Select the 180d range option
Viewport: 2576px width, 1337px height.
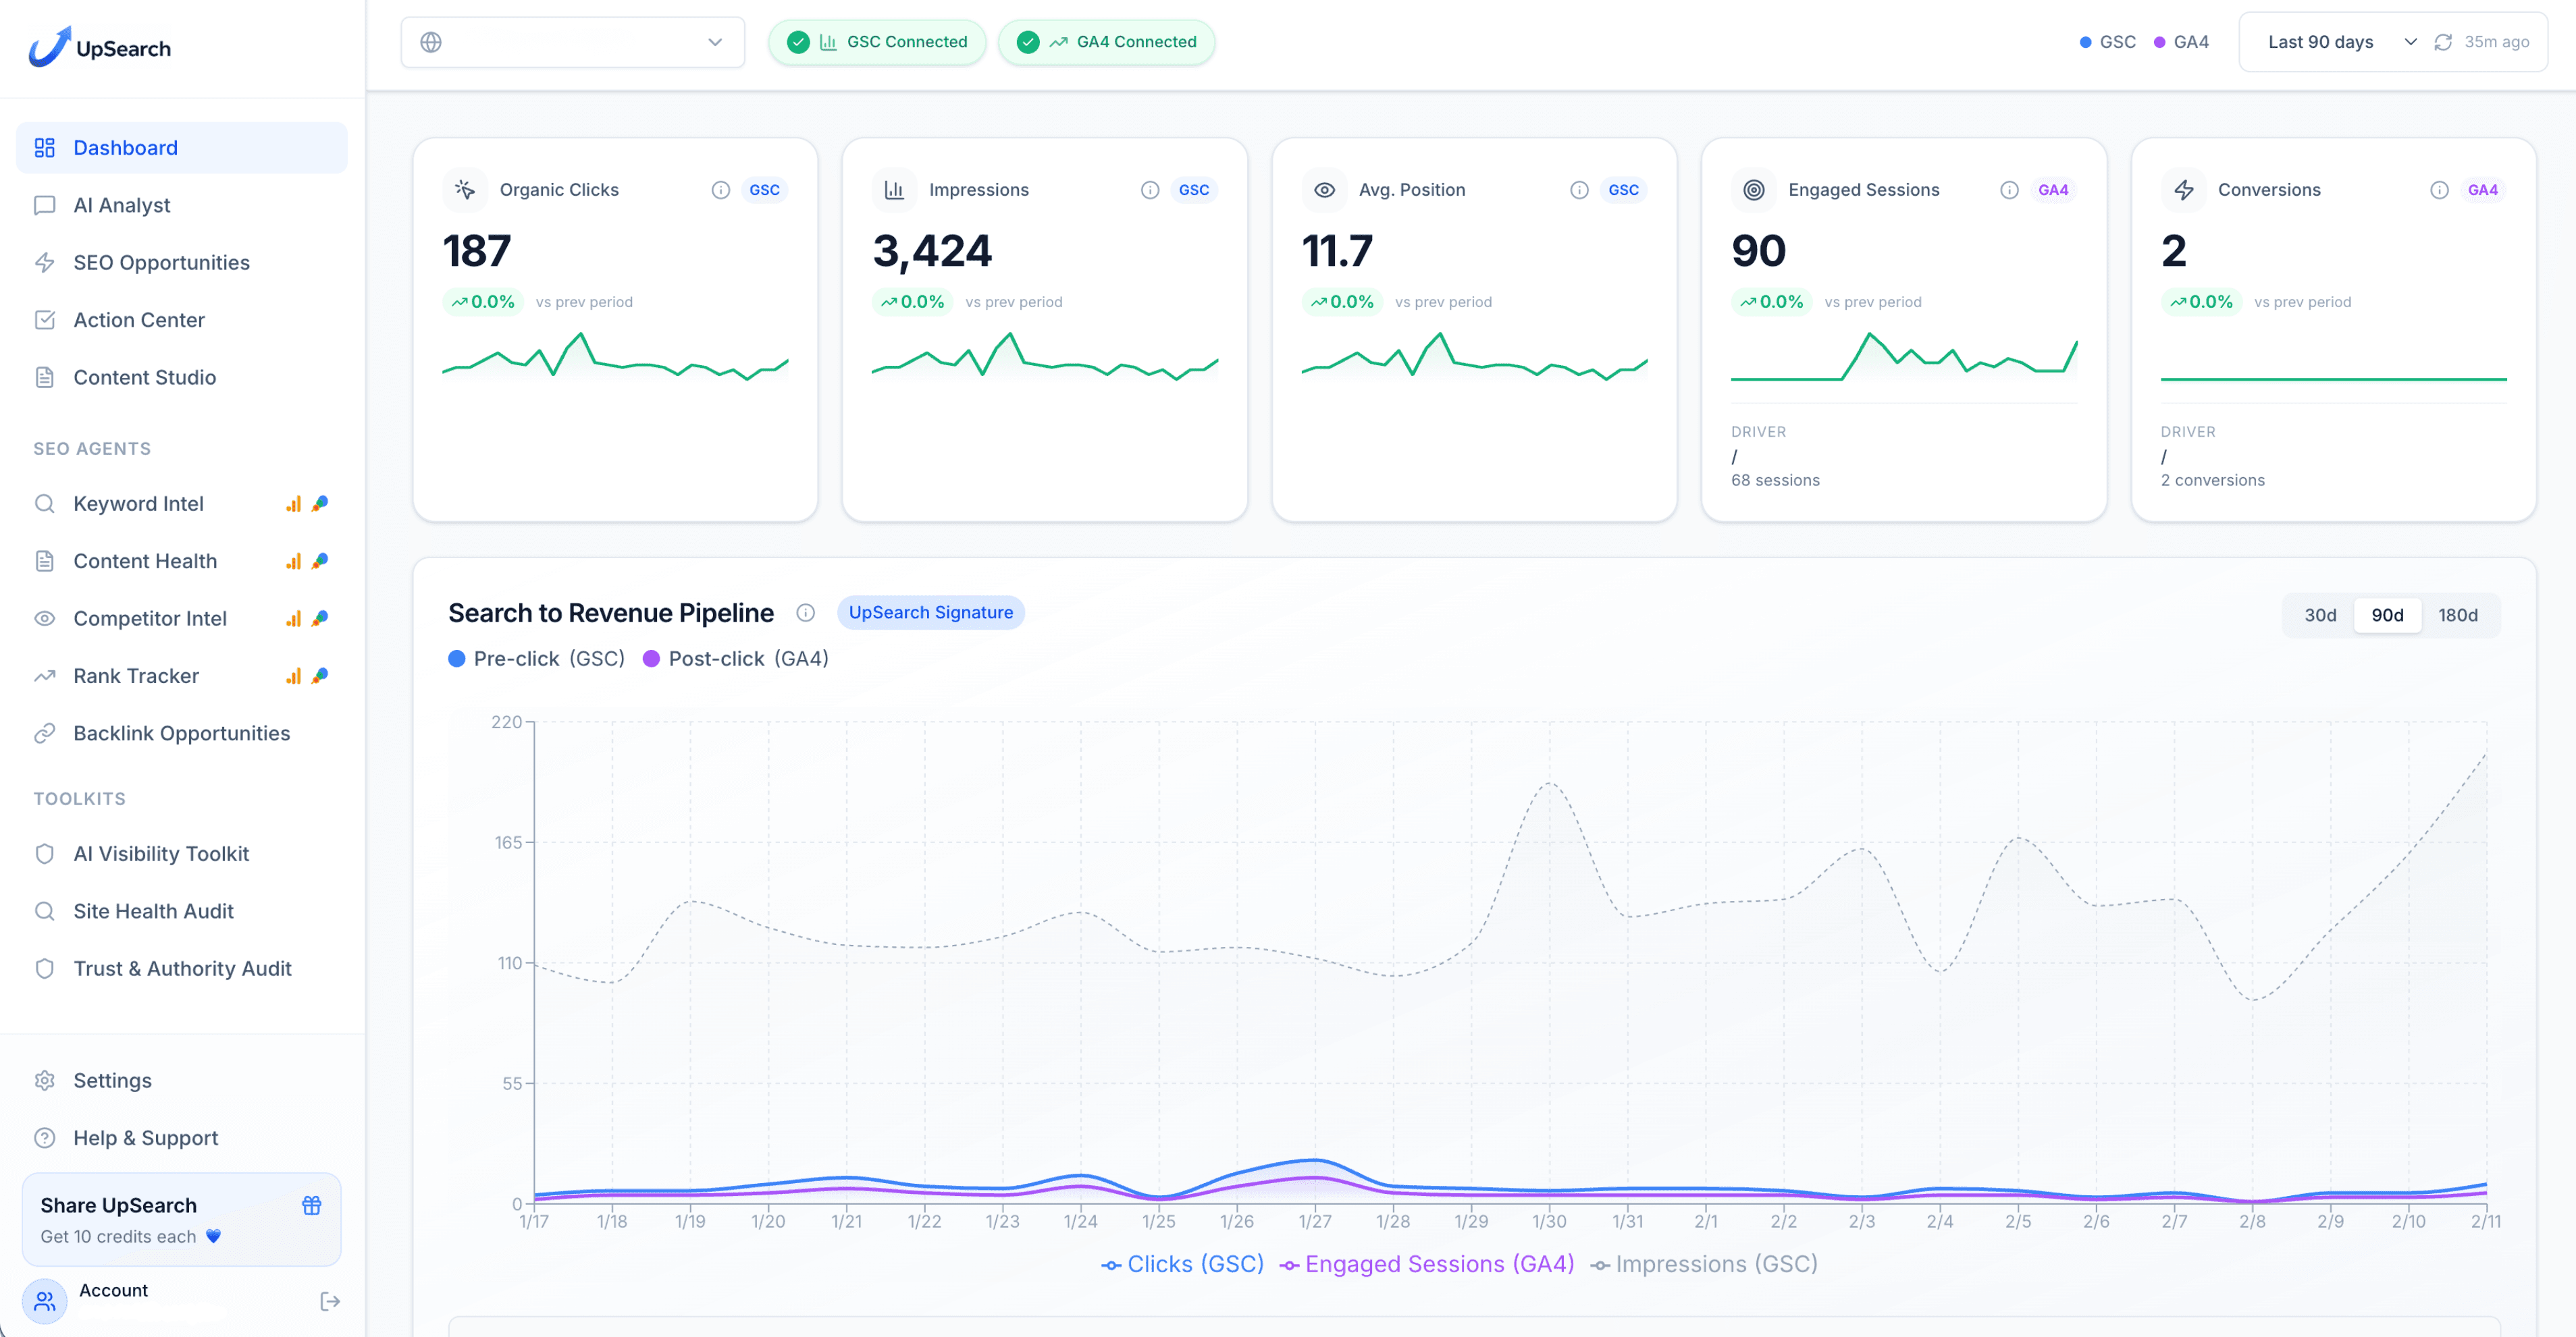[x=2458, y=615]
